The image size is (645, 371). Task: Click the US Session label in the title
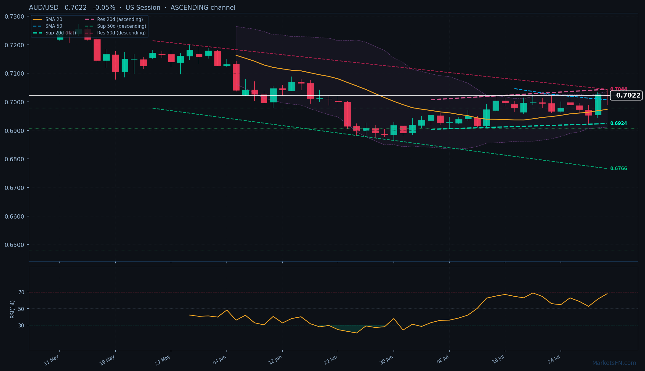(x=143, y=8)
